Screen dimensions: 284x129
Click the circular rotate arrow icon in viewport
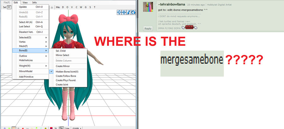point(133,12)
